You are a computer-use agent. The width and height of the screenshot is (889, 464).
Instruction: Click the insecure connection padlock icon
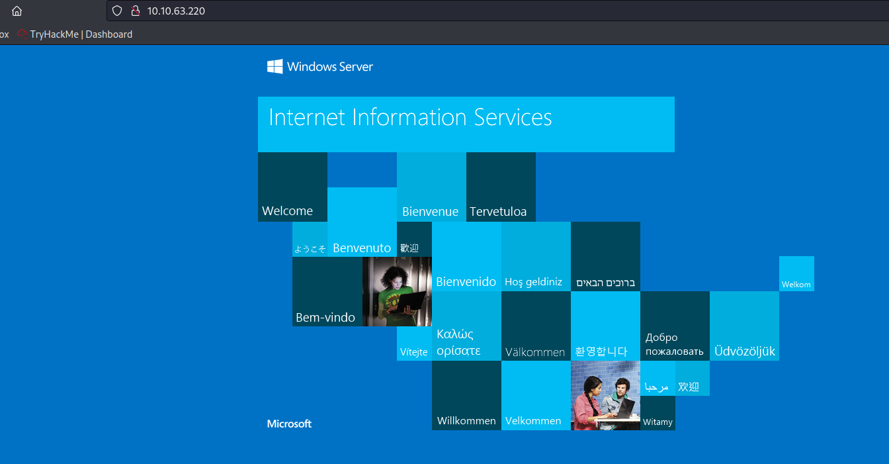click(x=135, y=11)
